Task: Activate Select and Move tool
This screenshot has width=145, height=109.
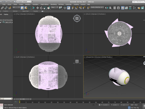Action: [x=37, y=8]
